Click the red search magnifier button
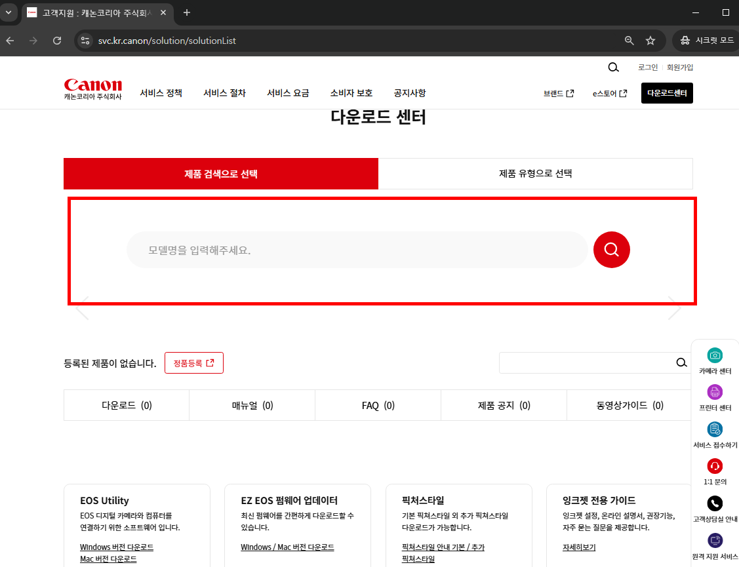Image resolution: width=739 pixels, height=567 pixels. point(611,250)
